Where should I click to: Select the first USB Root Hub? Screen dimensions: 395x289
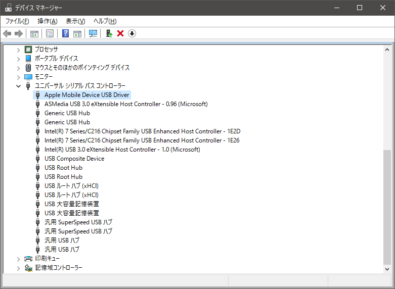coord(64,168)
